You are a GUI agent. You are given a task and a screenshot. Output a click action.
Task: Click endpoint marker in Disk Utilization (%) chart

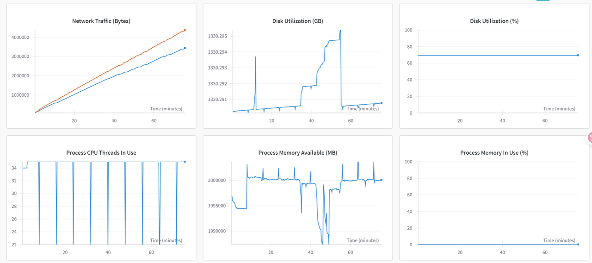(578, 55)
